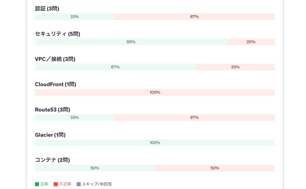Click the 67% incorrect bar for Route53
The height and width of the screenshot is (189, 306).
(x=195, y=117)
